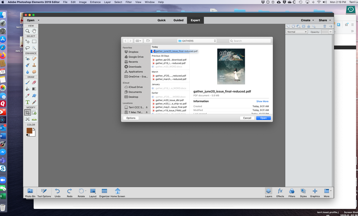Select gather_m20_issue_dbl.pdf in file list

[x=170, y=100]
